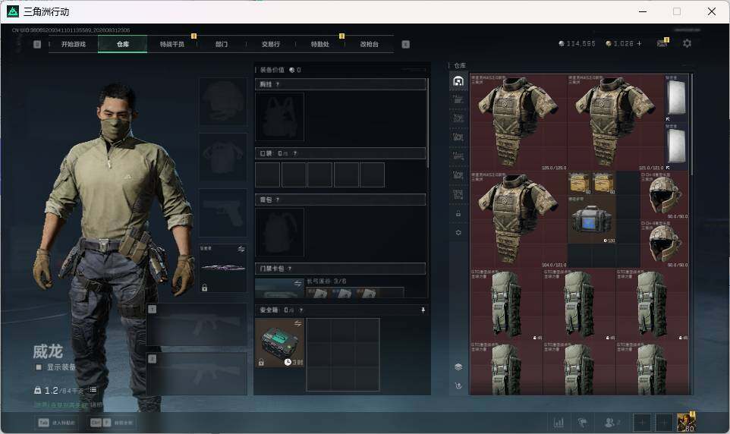This screenshot has width=730, height=434.
Task: Click the second plus squad invite slot
Action: tap(664, 423)
